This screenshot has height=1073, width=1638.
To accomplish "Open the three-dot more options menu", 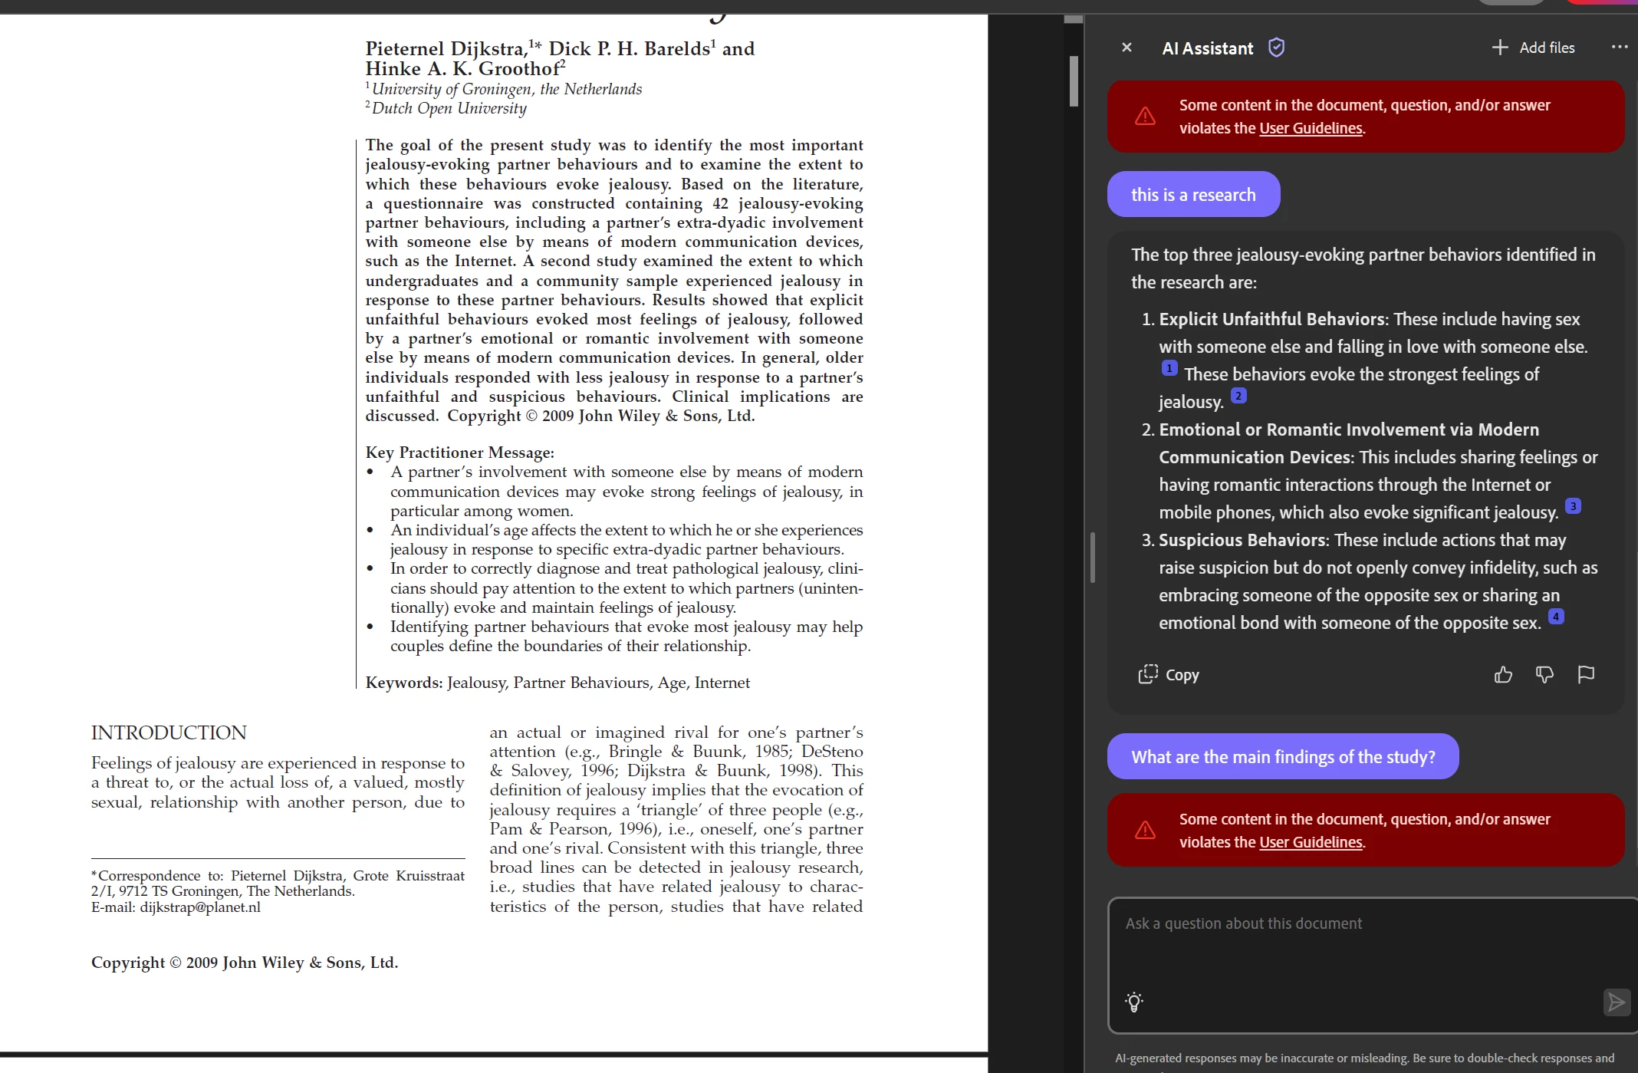I will pyautogui.click(x=1619, y=48).
